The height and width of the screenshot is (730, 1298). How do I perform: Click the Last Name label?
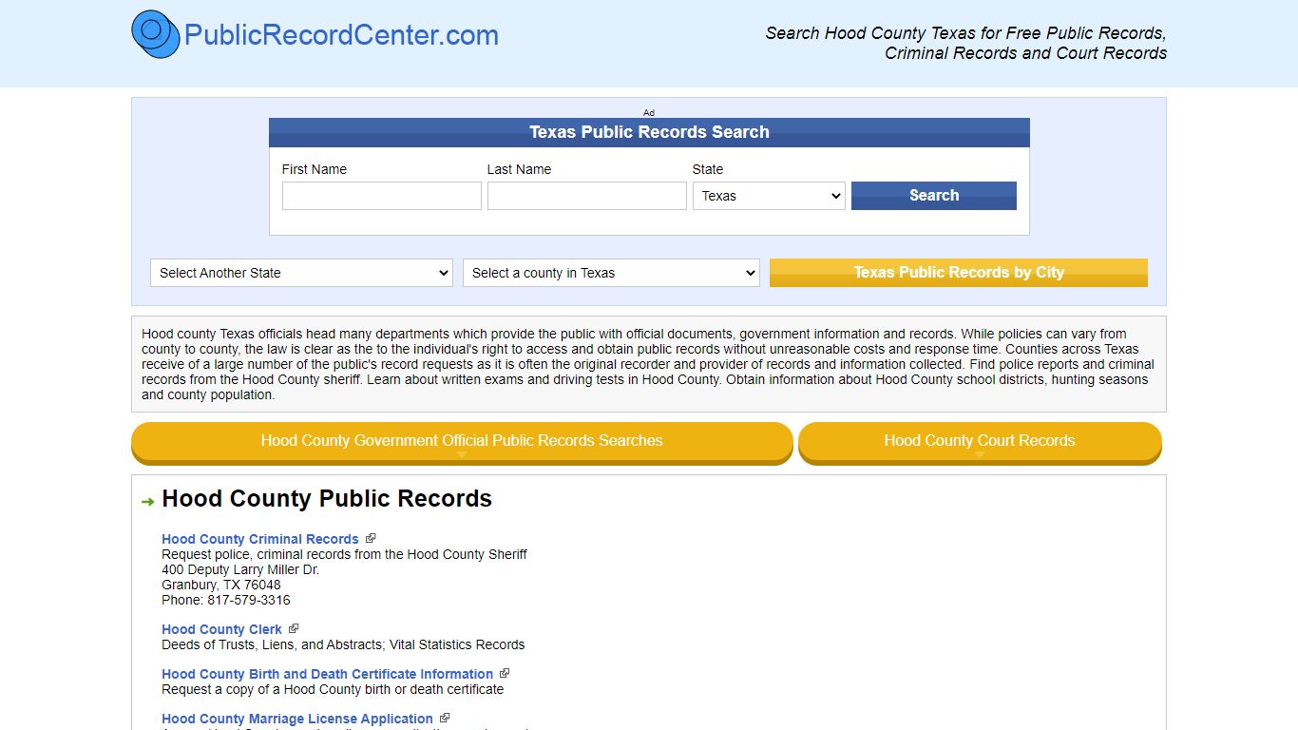point(519,169)
